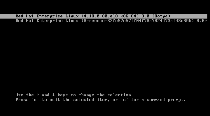Click the word 'keys' in the instructions
Screen dimensions: 210x116
[x=63, y=95]
